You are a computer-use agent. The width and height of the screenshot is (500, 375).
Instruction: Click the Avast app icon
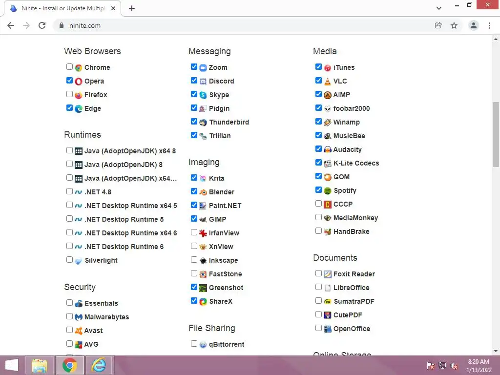pyautogui.click(x=79, y=331)
